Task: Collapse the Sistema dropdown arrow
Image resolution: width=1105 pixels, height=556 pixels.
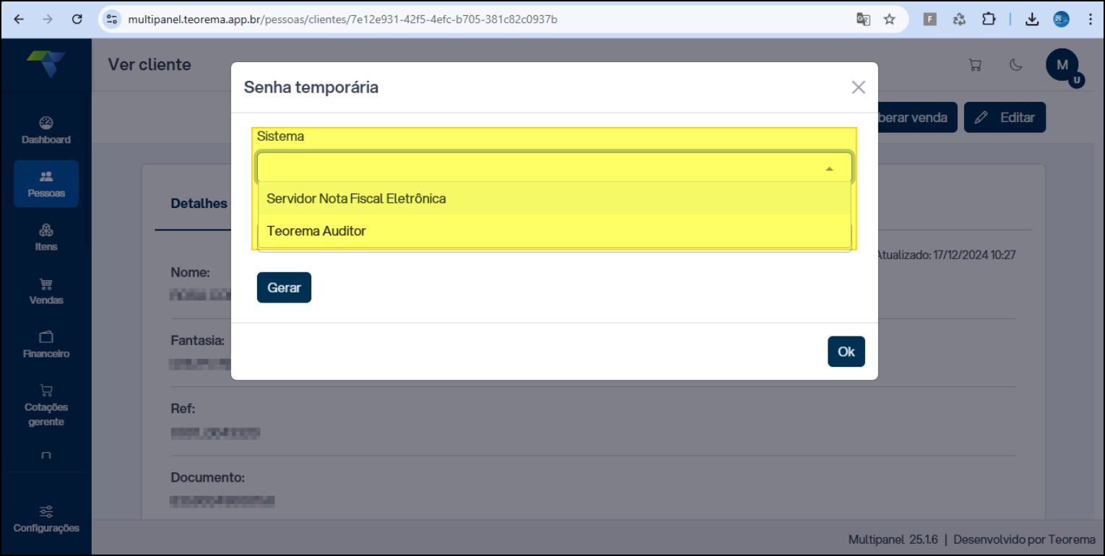Action: click(829, 168)
